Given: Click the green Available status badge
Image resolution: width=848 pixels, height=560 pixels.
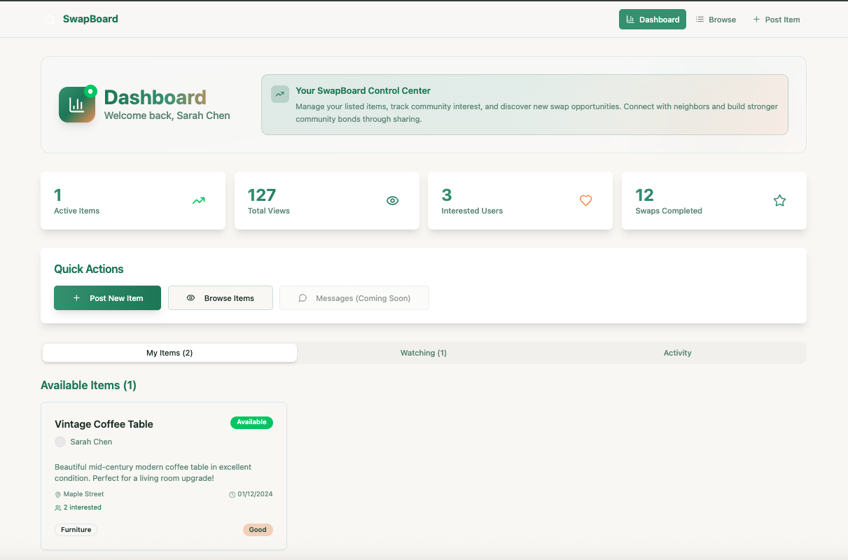Looking at the screenshot, I should (251, 423).
